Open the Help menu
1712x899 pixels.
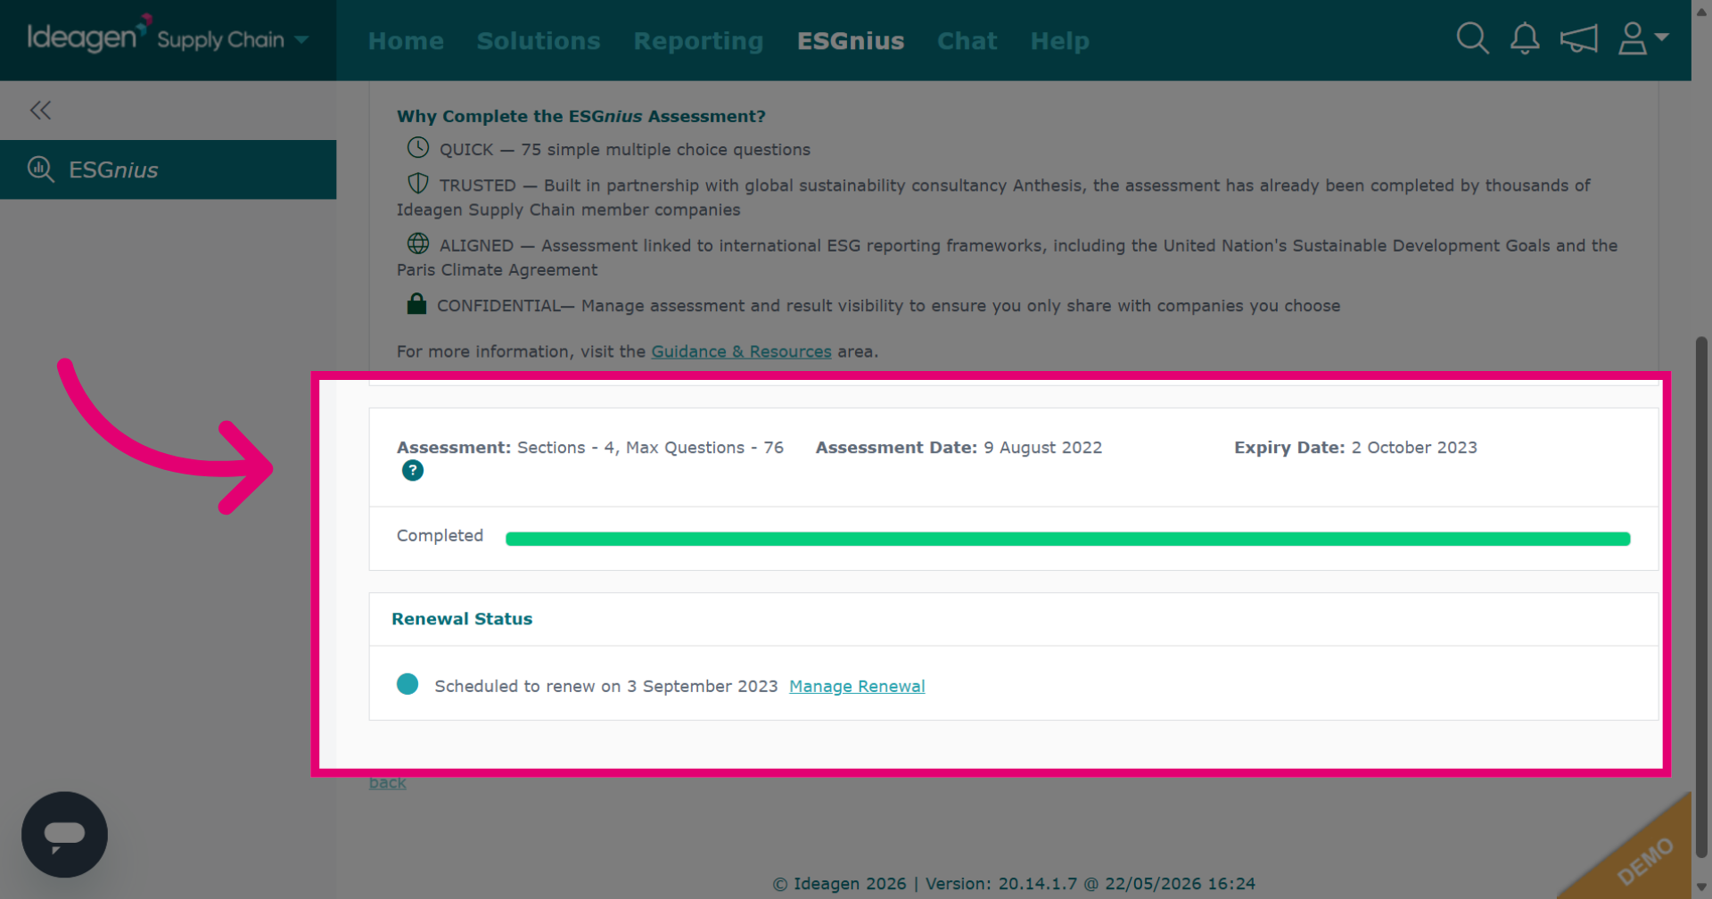pyautogui.click(x=1059, y=41)
